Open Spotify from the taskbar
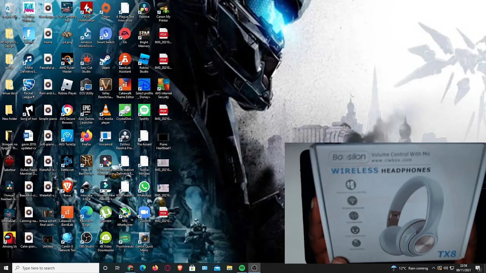The height and width of the screenshot is (273, 486). [242, 268]
